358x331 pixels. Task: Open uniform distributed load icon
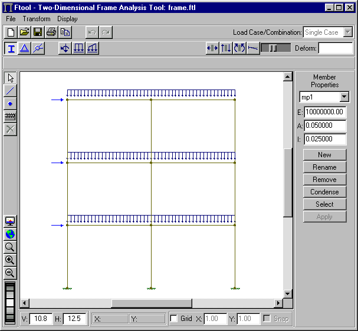(79, 48)
